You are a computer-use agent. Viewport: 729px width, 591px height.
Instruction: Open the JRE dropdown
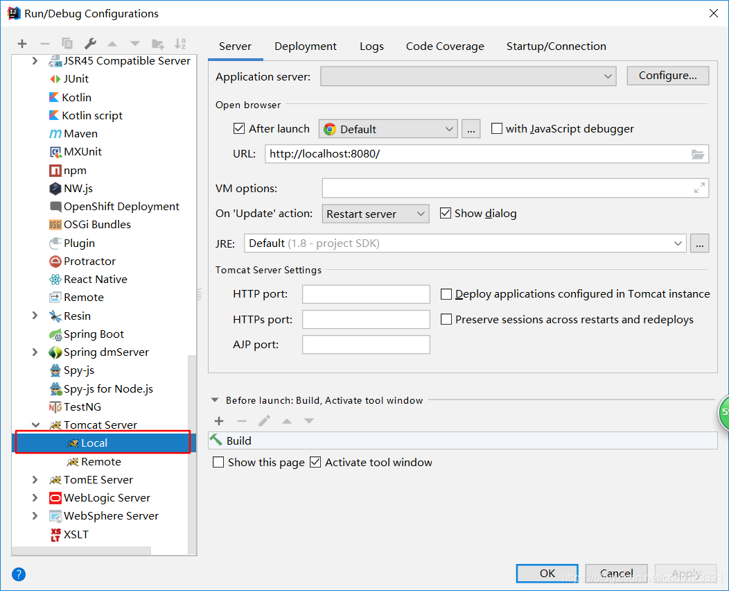point(465,243)
